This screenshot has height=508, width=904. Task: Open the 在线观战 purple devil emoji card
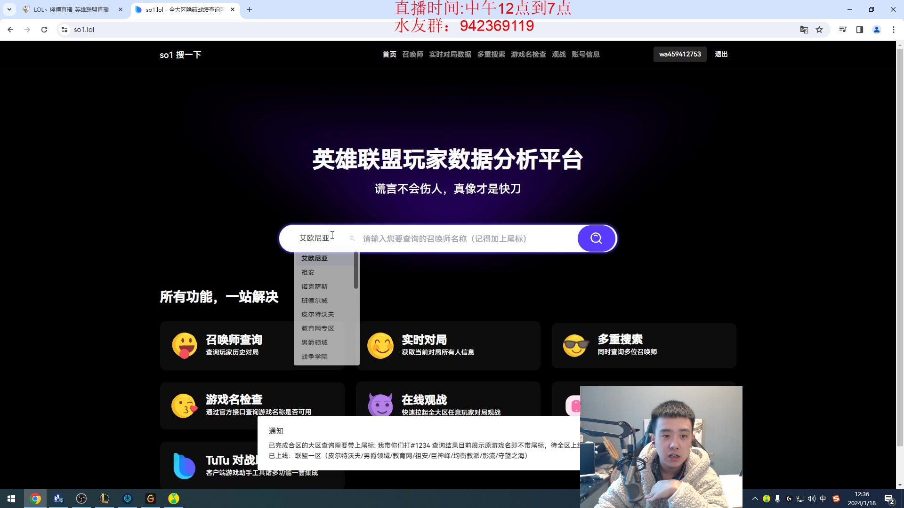(448, 405)
